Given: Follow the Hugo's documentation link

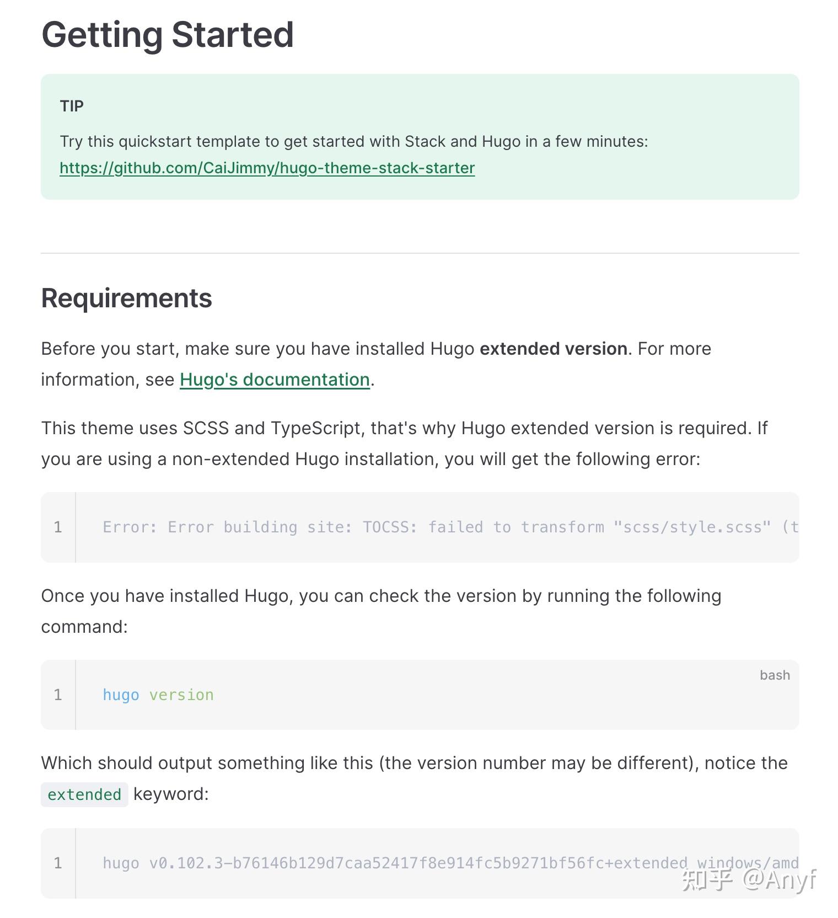Looking at the screenshot, I should (275, 380).
